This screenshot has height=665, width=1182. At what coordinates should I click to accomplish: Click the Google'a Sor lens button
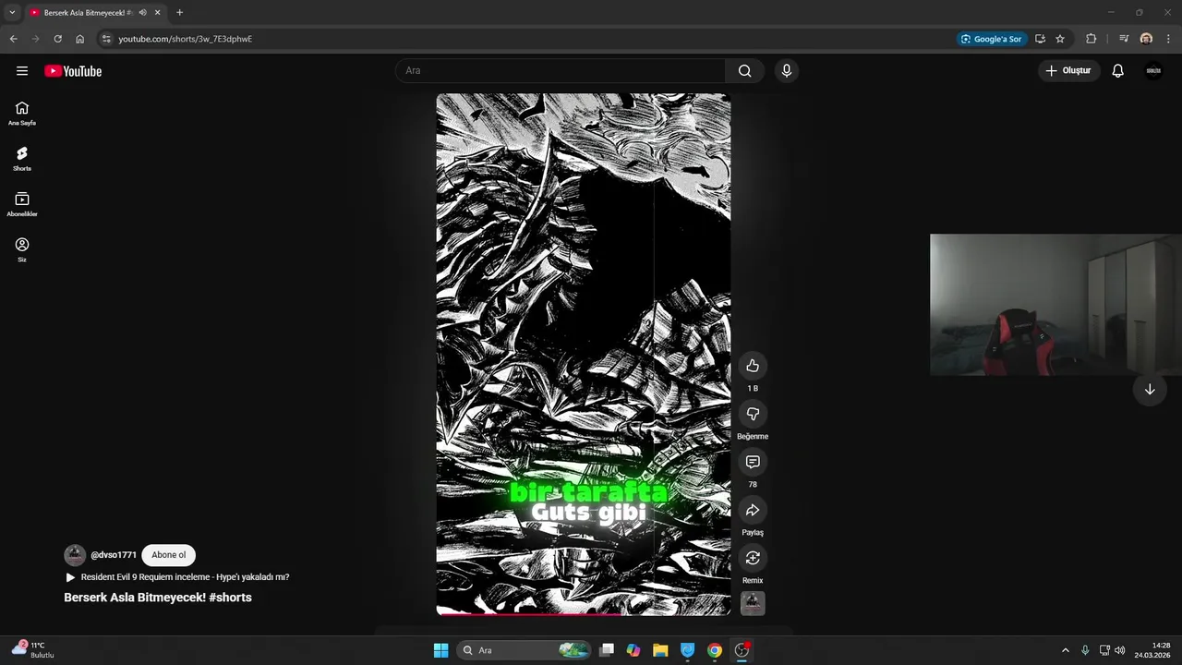[992, 39]
